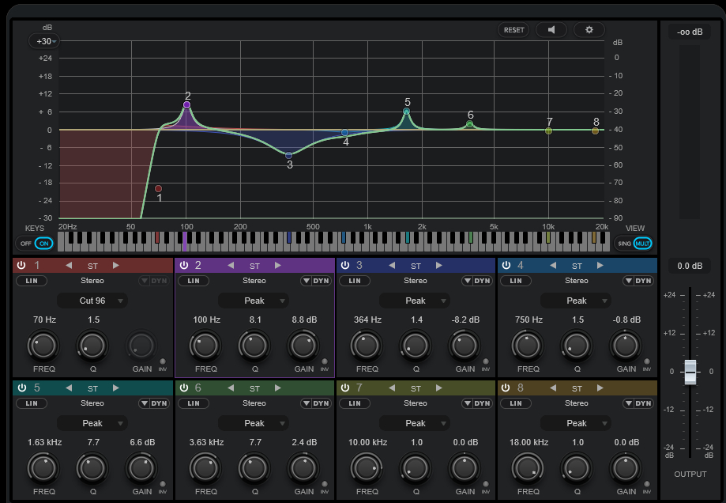Click the output level fader handle
The width and height of the screenshot is (726, 503).
pos(690,371)
